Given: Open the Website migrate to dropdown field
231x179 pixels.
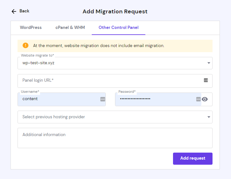Looking at the screenshot, I should (112, 63).
